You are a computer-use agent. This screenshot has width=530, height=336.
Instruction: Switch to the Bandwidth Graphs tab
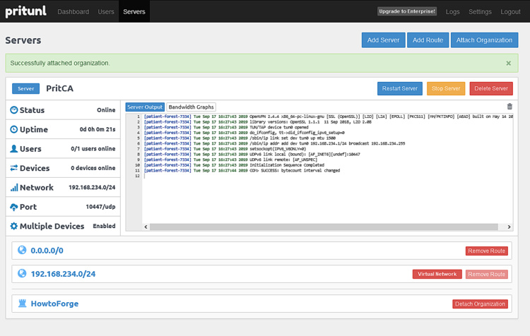pyautogui.click(x=192, y=107)
